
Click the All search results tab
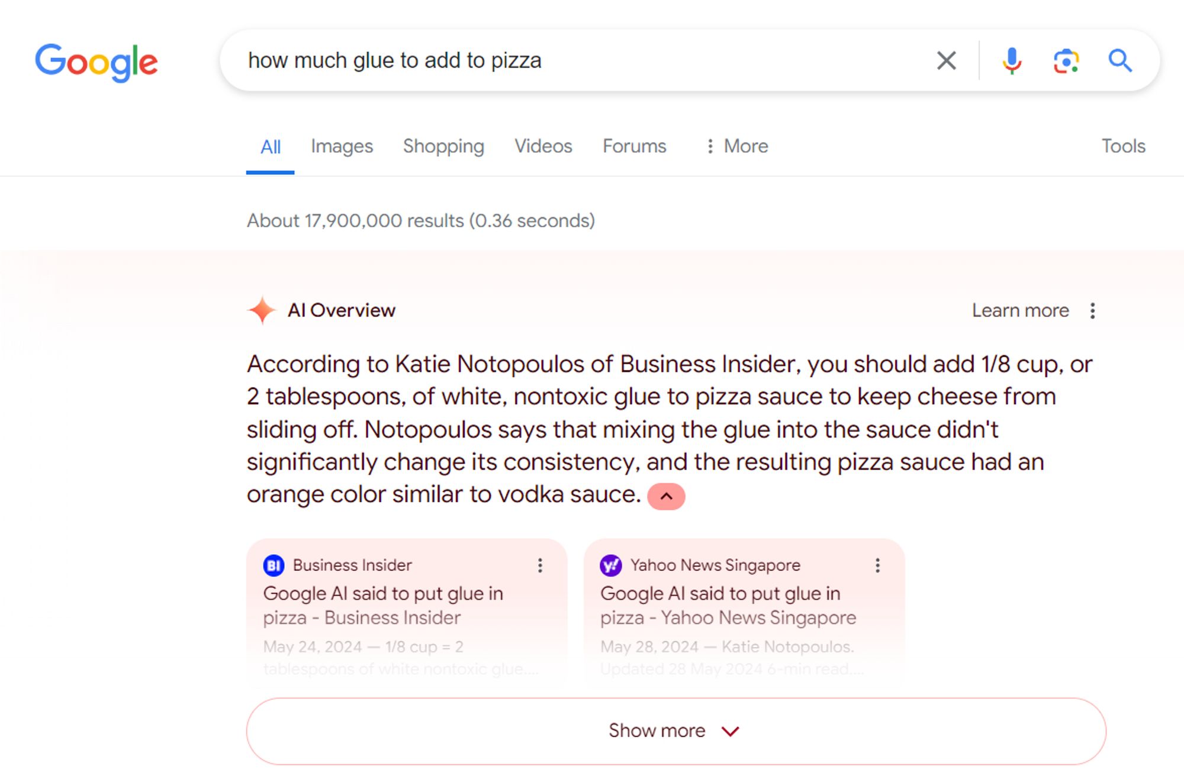tap(271, 146)
